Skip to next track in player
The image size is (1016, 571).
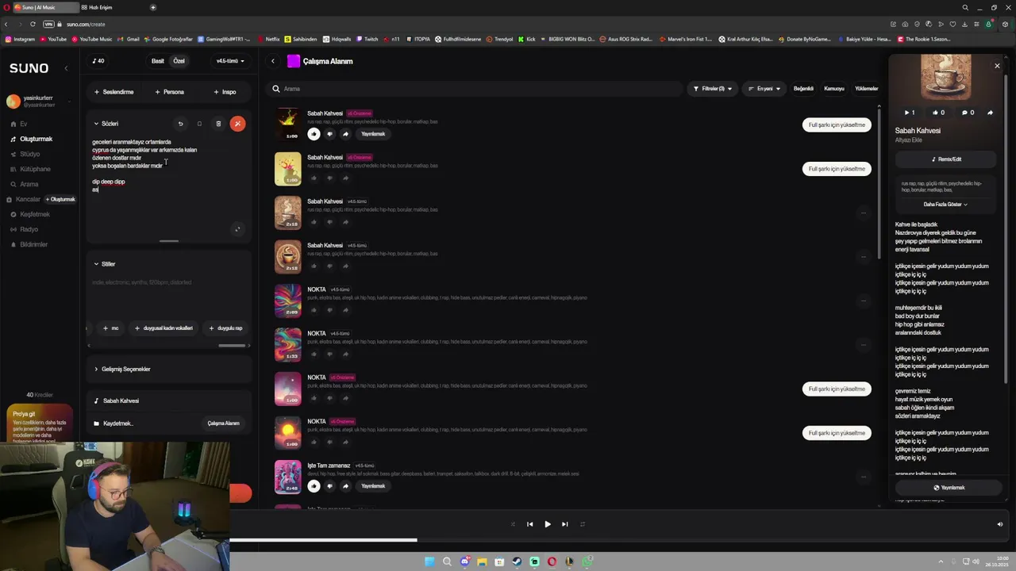pos(564,524)
